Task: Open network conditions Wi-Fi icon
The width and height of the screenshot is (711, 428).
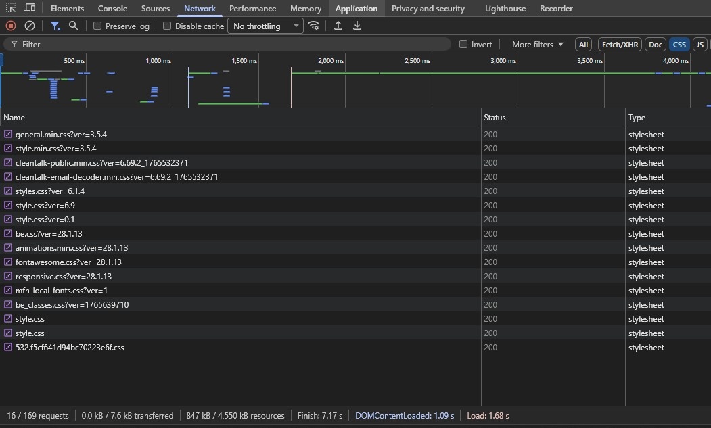Action: pyautogui.click(x=313, y=26)
